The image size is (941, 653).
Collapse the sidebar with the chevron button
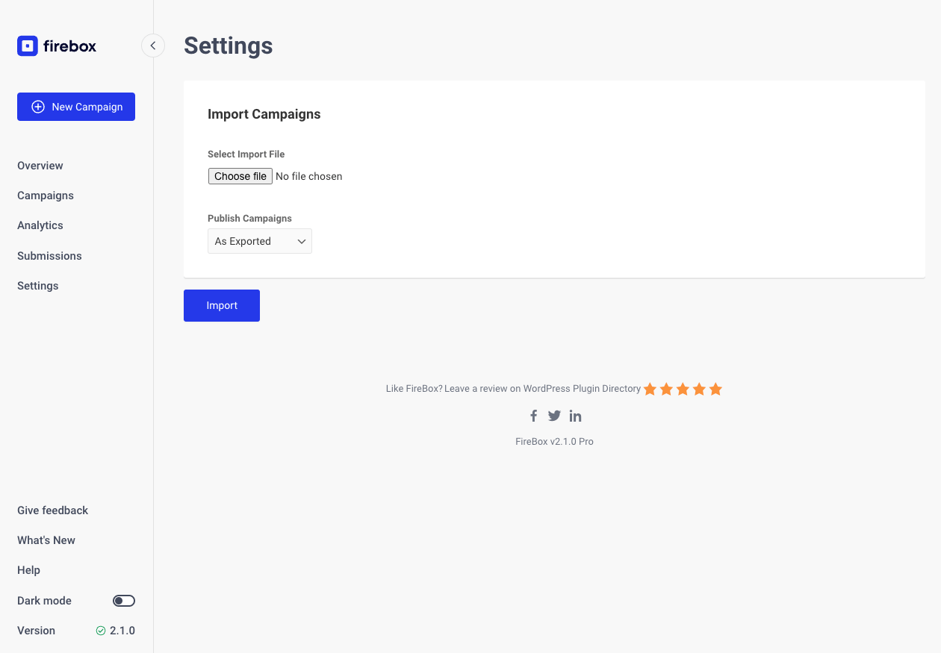[x=153, y=46]
